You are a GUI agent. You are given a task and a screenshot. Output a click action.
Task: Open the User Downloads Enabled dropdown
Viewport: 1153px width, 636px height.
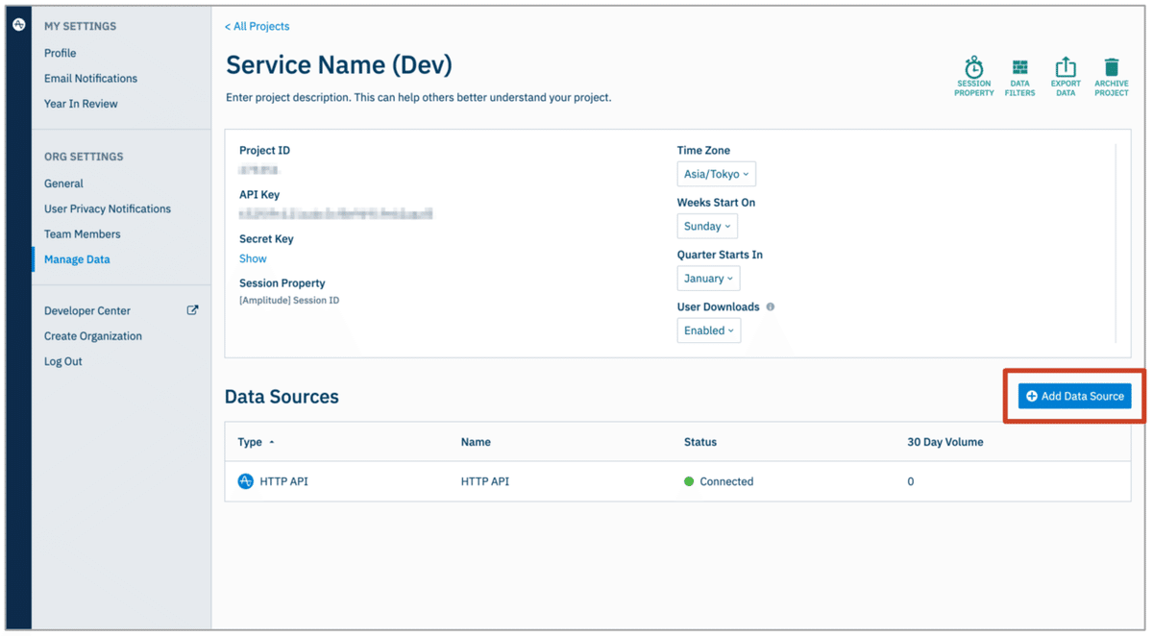click(x=709, y=330)
